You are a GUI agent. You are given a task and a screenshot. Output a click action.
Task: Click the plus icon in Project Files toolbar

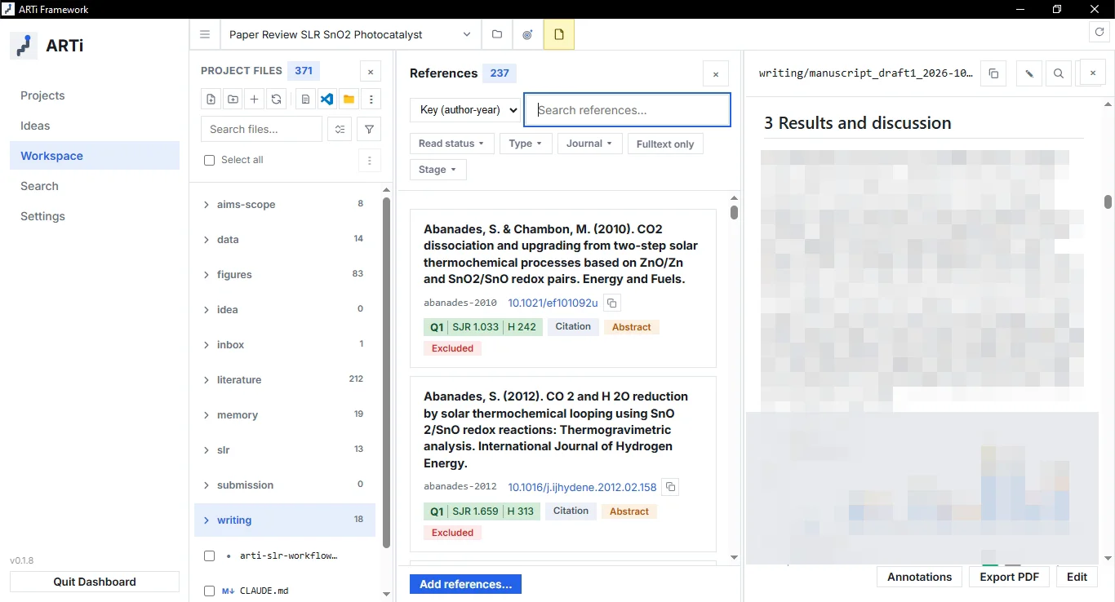pos(255,99)
